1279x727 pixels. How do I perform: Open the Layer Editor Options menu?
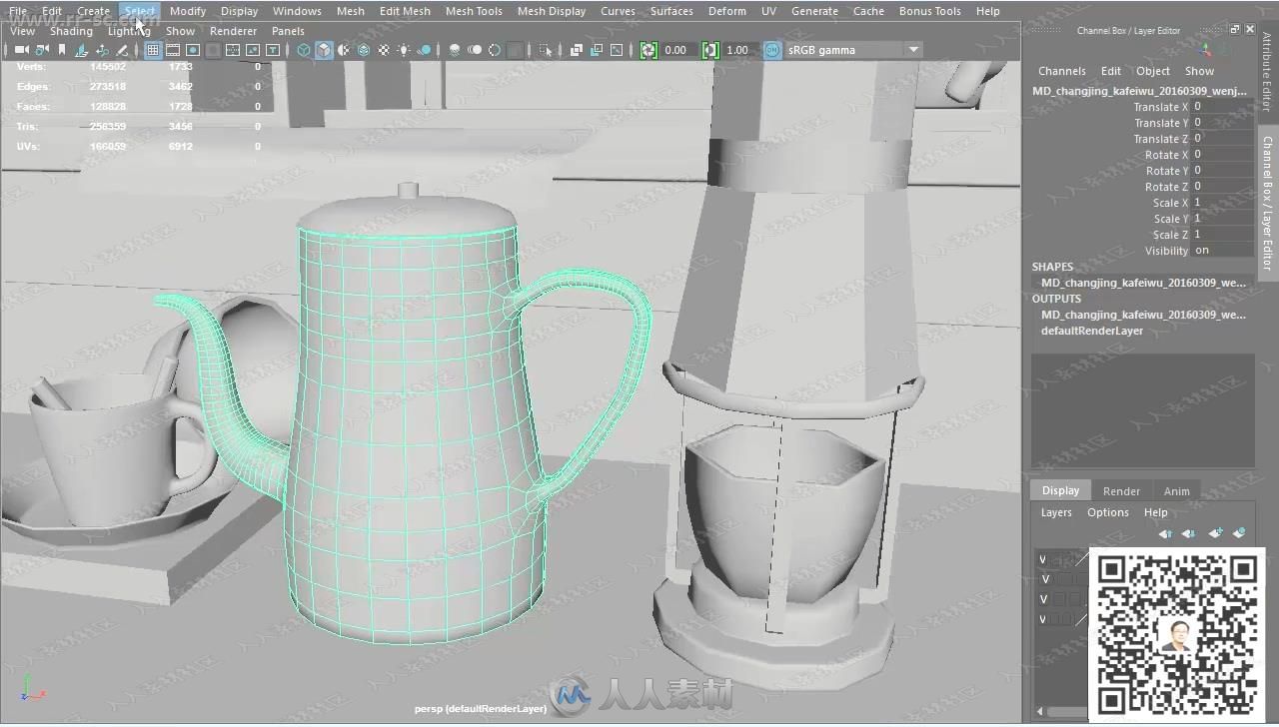(x=1107, y=512)
